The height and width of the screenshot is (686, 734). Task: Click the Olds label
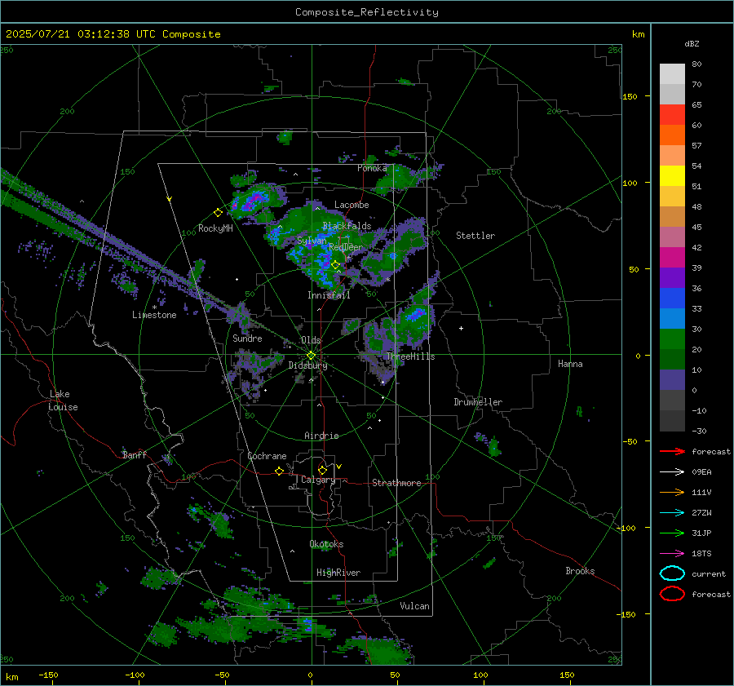[311, 340]
